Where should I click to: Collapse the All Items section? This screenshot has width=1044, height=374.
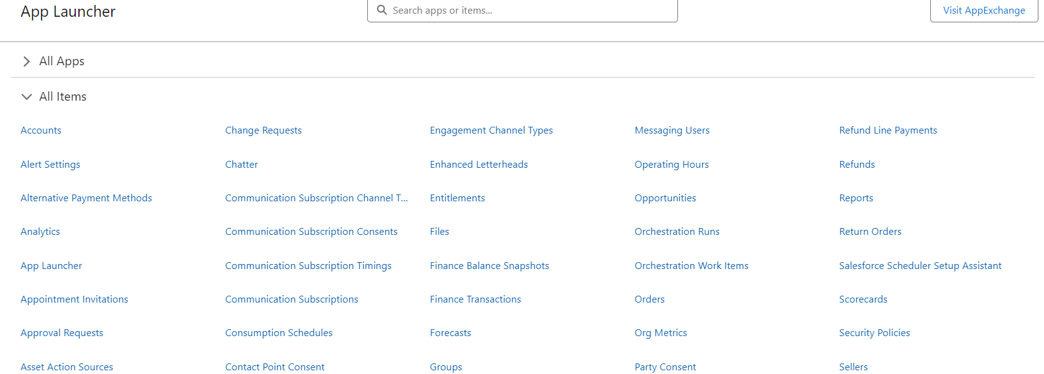pyautogui.click(x=26, y=97)
